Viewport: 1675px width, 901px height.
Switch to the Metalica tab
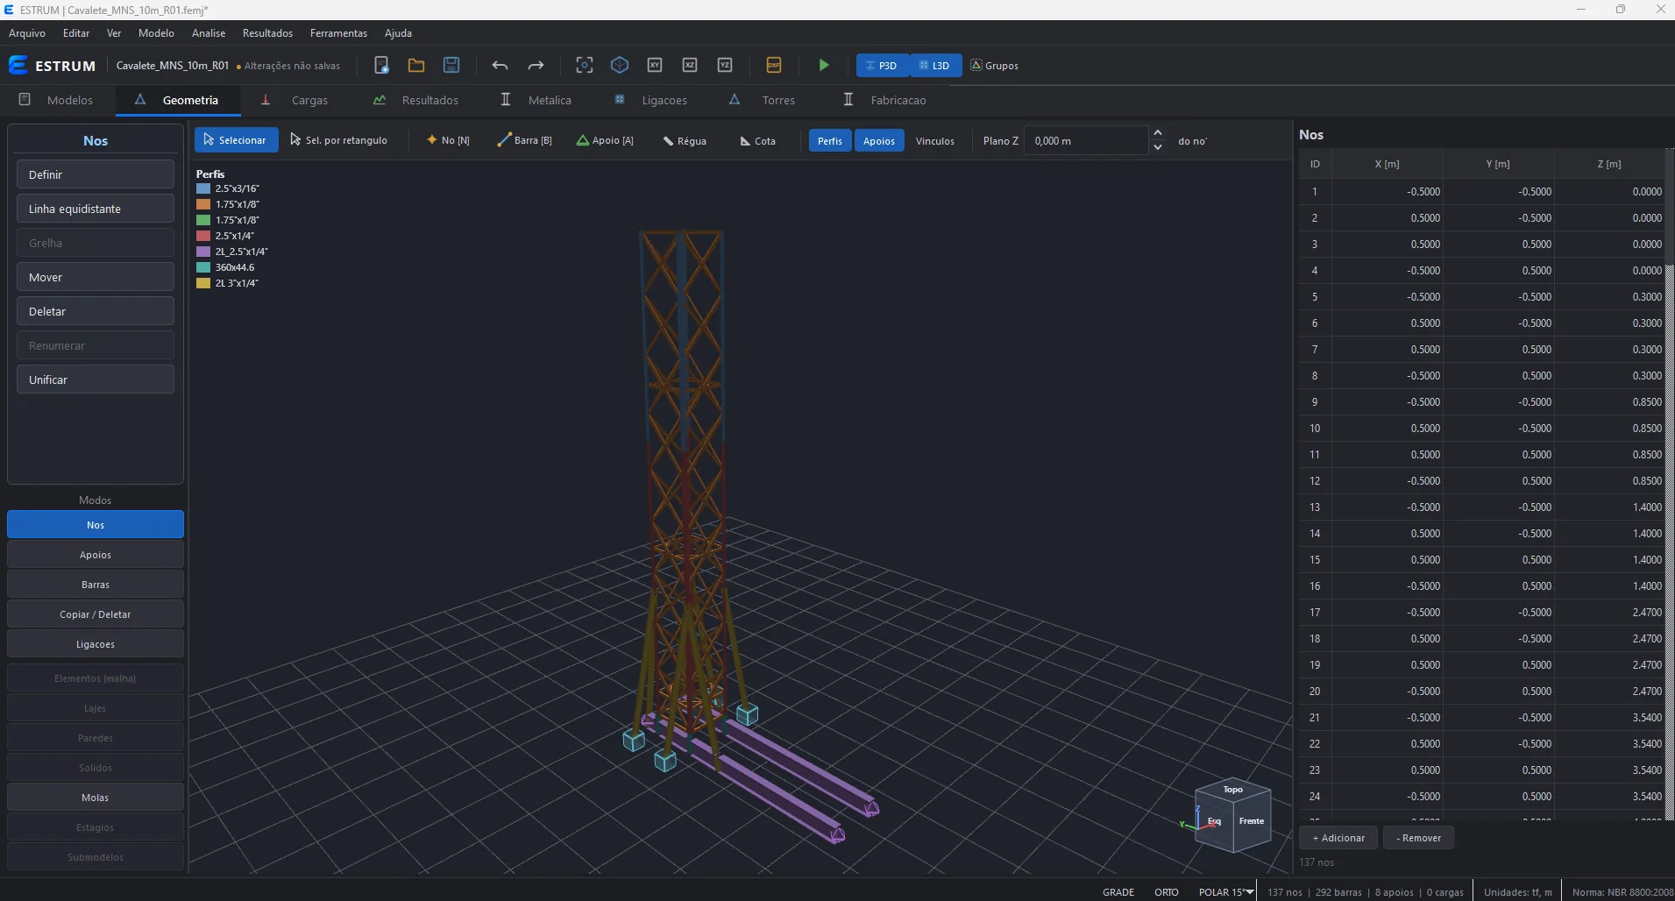[x=536, y=100]
